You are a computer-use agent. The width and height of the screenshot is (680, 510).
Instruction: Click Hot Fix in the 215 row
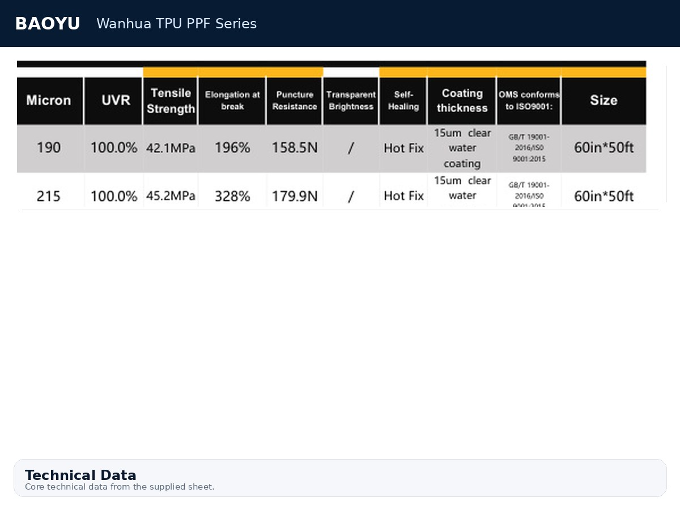click(403, 196)
